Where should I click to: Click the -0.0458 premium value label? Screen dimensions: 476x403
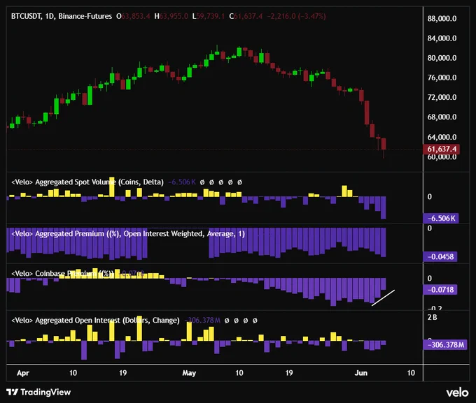[x=440, y=256]
